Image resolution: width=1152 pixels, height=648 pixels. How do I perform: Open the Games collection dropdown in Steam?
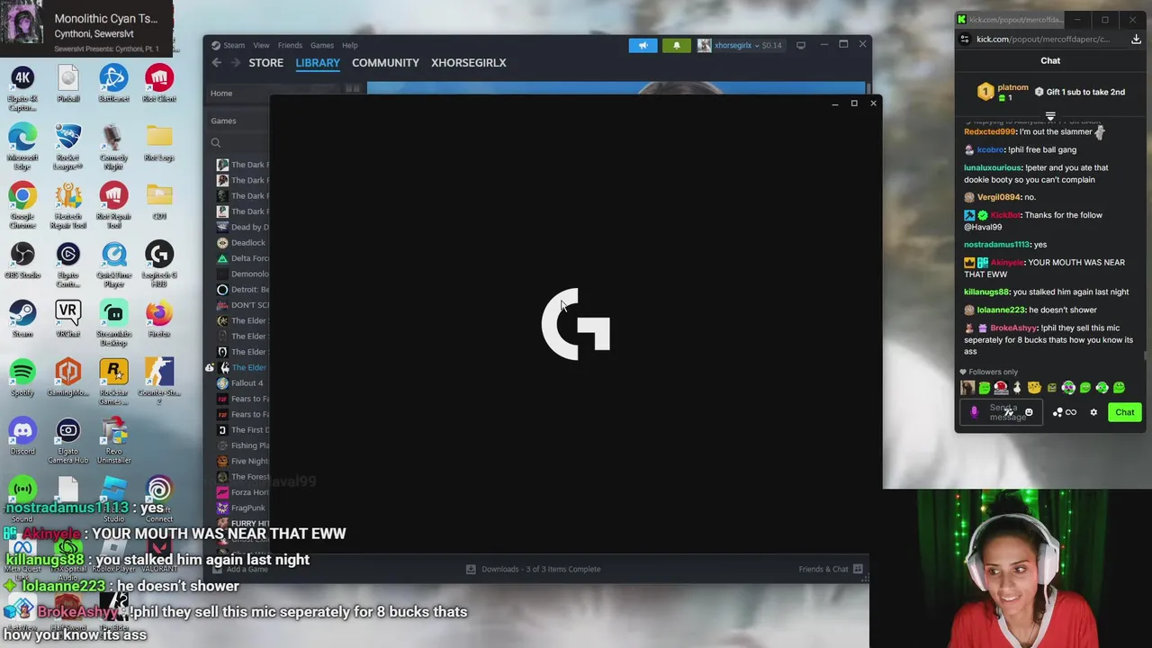(x=224, y=121)
